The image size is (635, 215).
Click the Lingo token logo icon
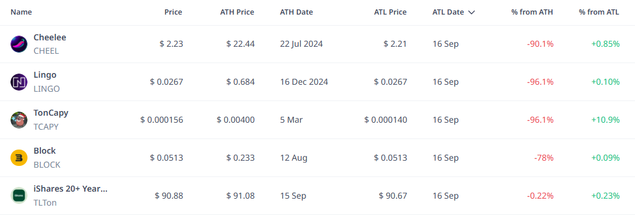click(19, 82)
